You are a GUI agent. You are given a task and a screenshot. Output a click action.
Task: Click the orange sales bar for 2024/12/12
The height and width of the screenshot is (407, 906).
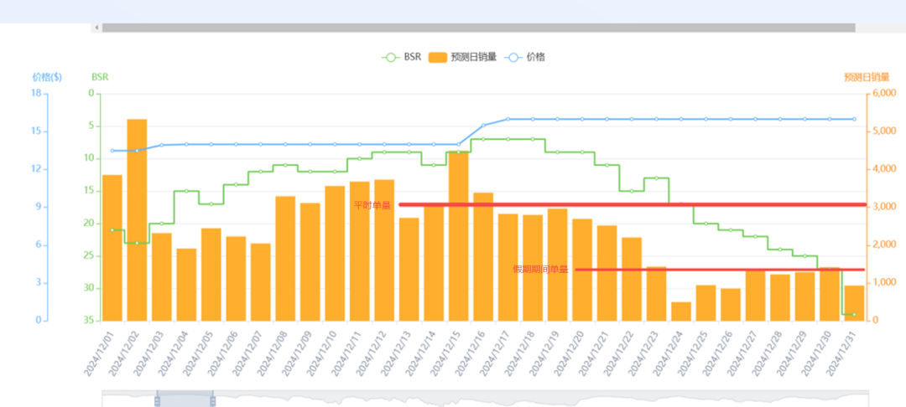(384, 250)
